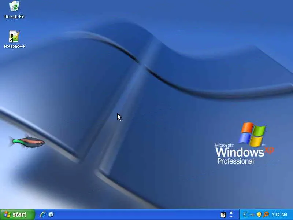Click the Show Desktop Quick Launch icon
293x220 pixels.
coord(51,214)
